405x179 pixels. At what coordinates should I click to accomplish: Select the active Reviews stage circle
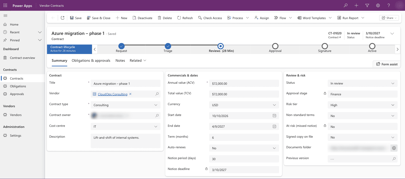(x=221, y=46)
